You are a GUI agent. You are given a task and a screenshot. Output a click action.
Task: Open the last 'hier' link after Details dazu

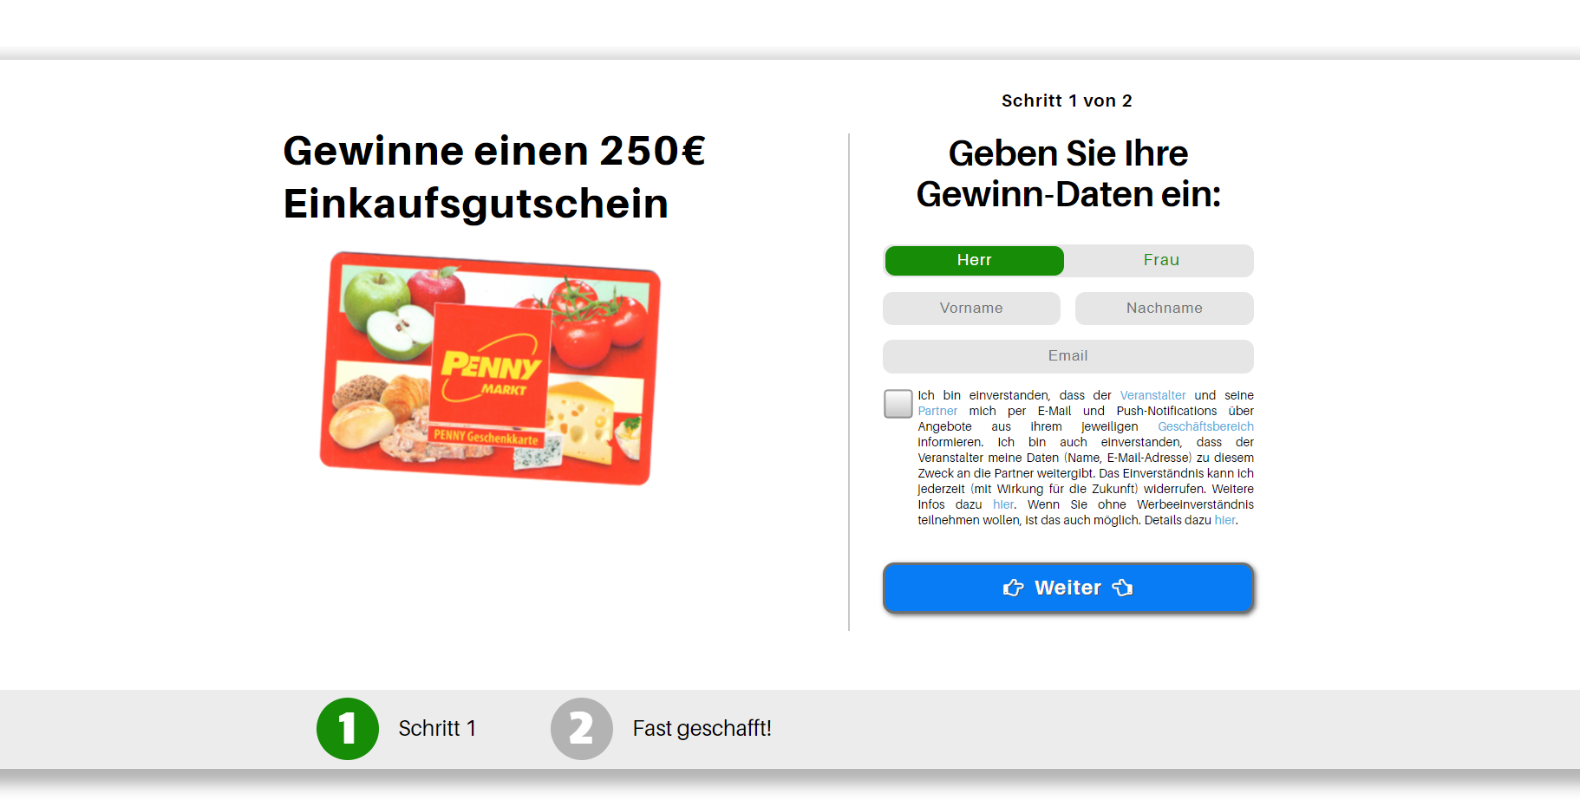point(1224,521)
